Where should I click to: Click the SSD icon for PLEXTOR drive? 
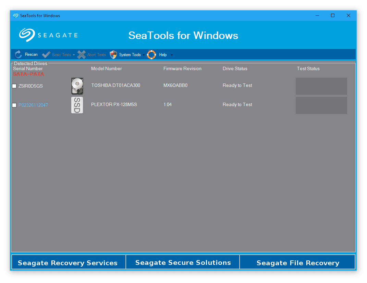(x=77, y=105)
